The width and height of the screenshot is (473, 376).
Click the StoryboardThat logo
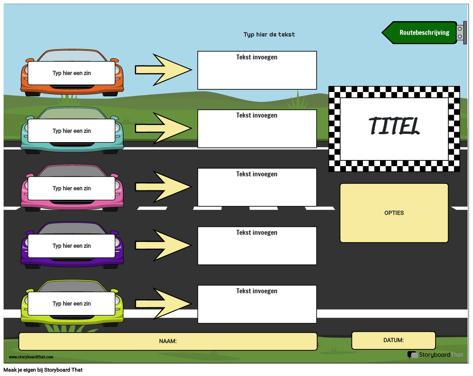(x=435, y=355)
